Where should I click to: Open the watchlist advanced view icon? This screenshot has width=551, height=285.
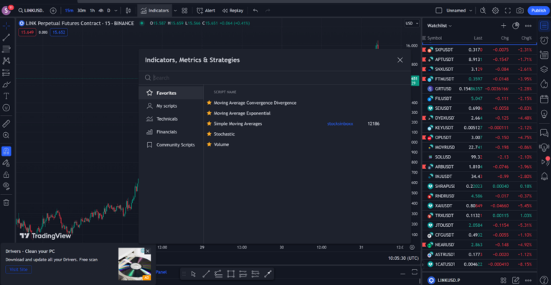pyautogui.click(x=516, y=26)
